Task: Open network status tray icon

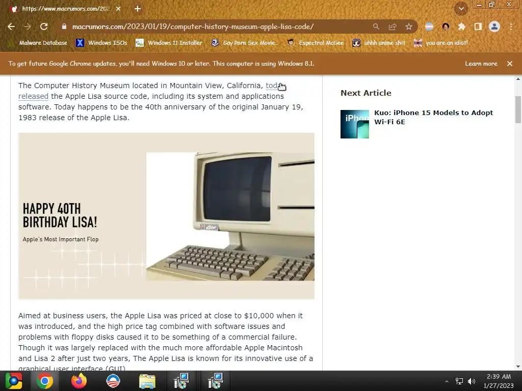Action: [x=459, y=381]
